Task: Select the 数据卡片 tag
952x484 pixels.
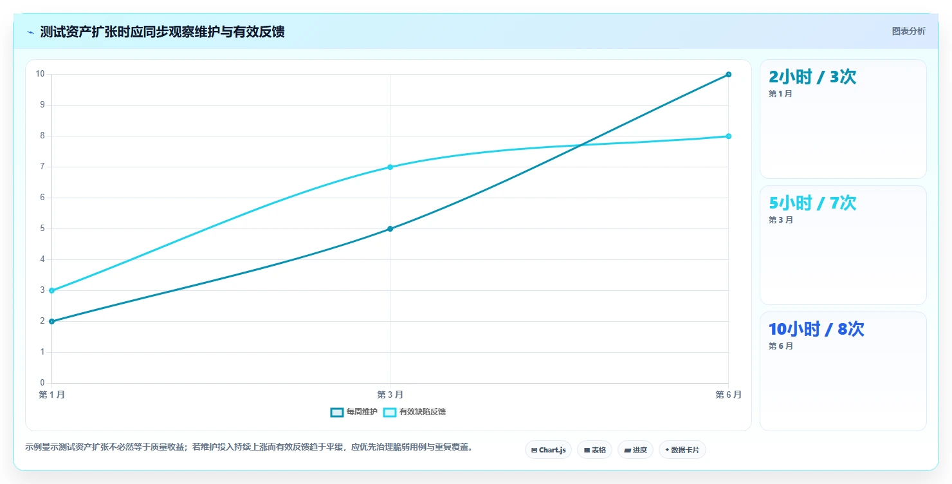Action: click(682, 450)
